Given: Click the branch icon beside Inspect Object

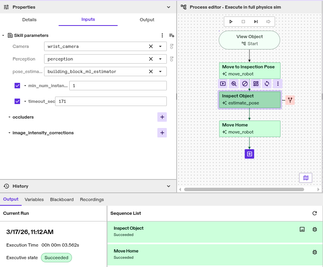Looking at the screenshot, I should click(x=290, y=100).
